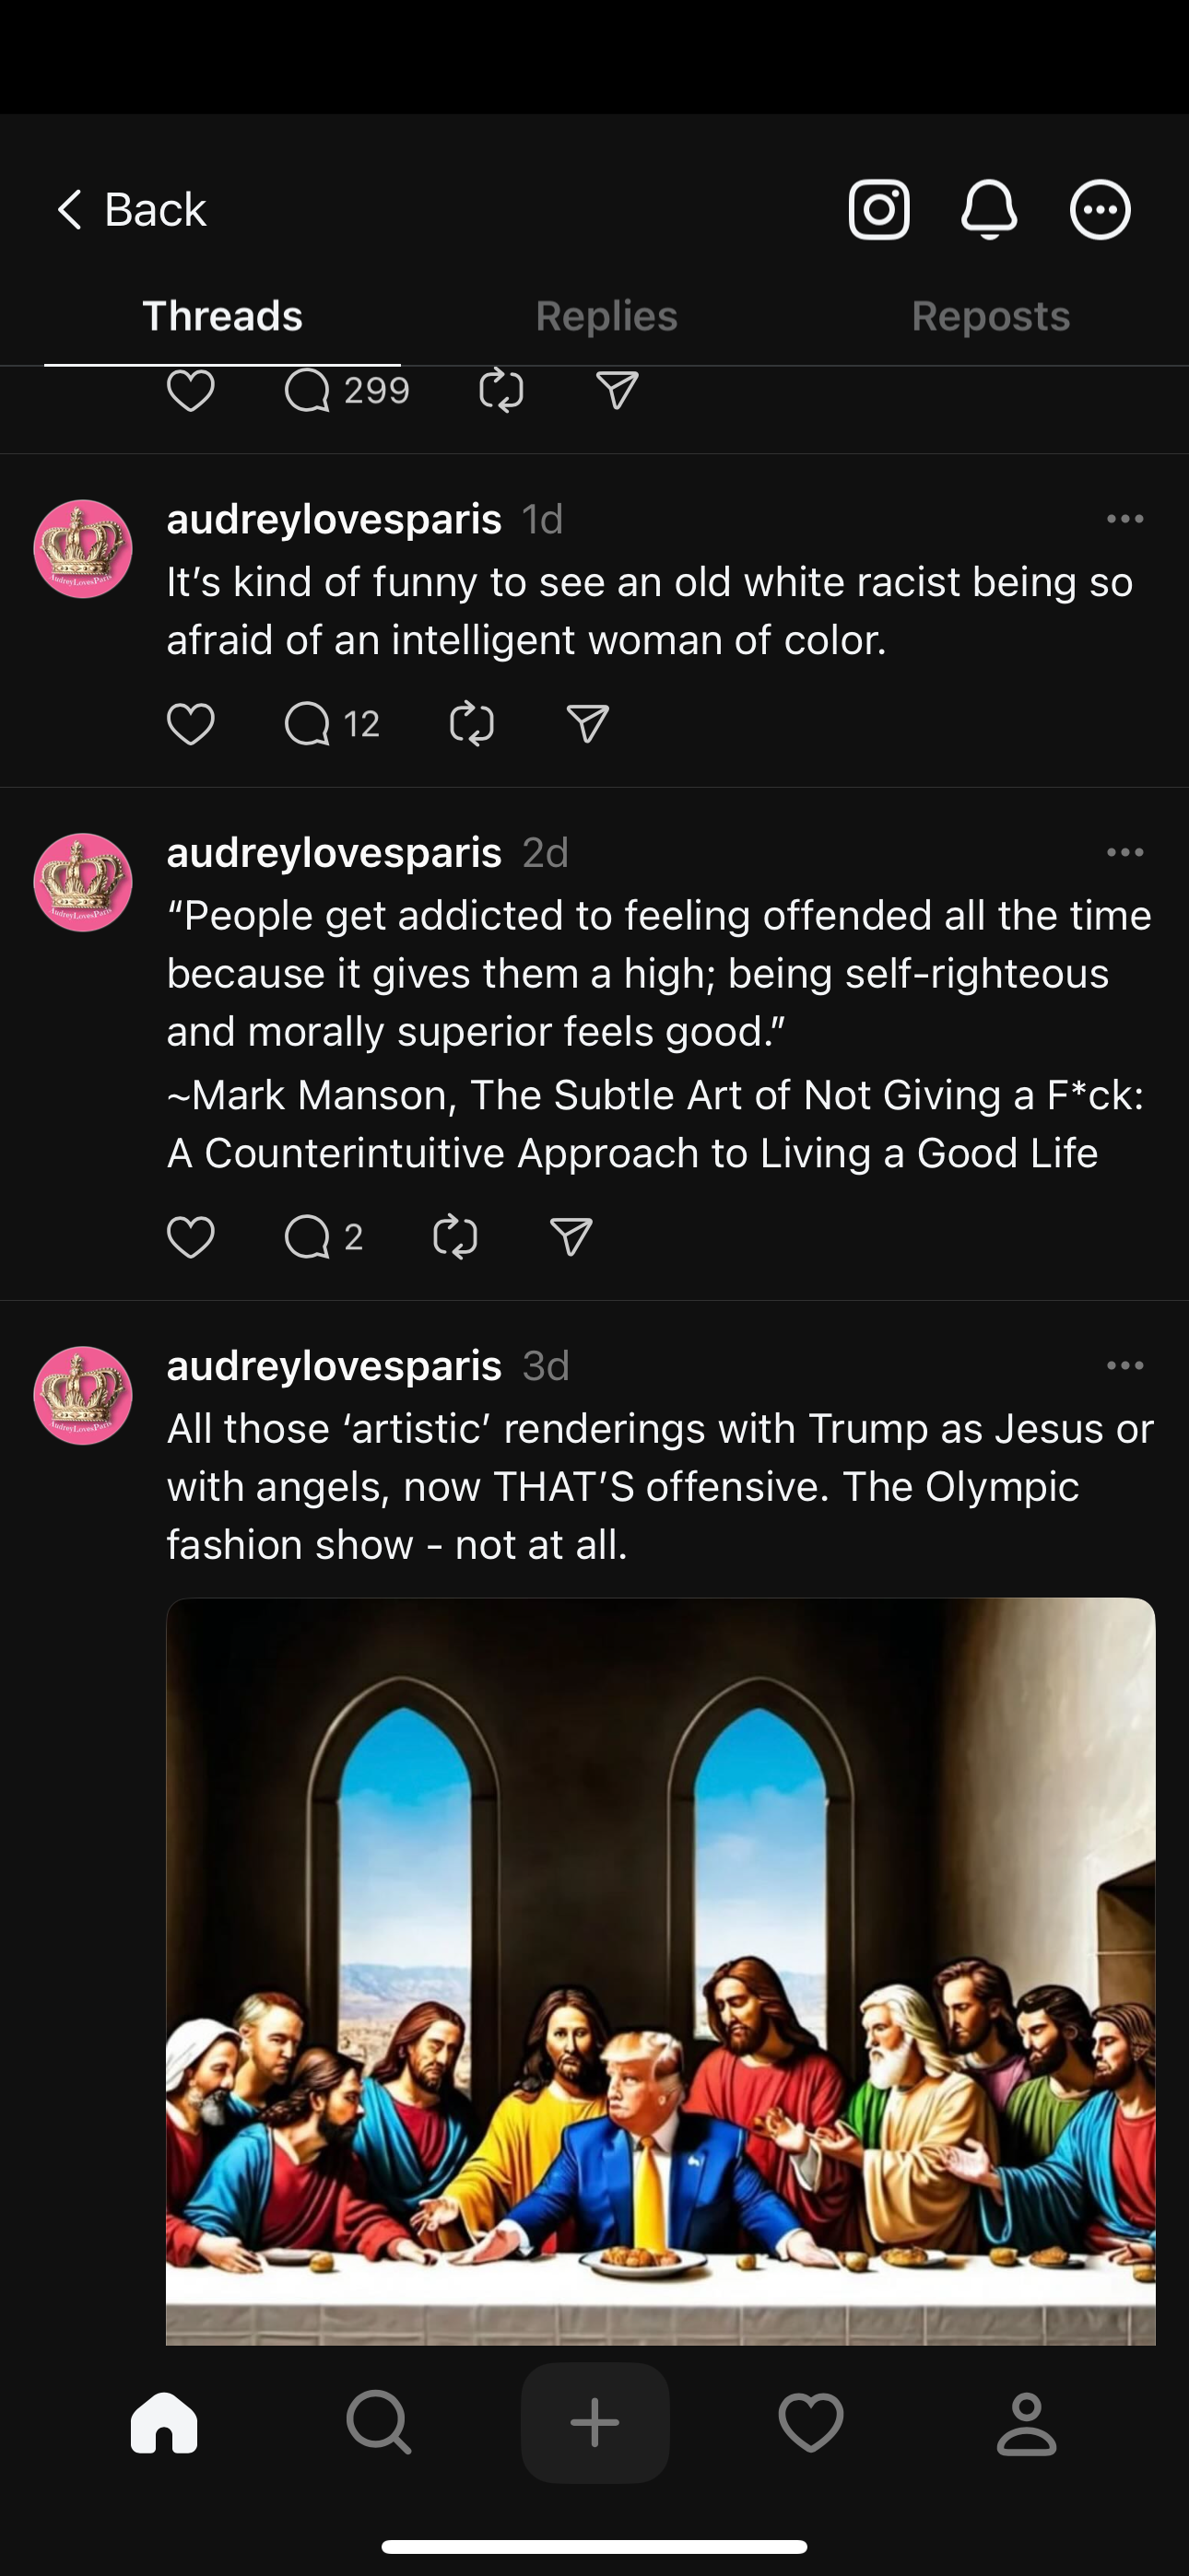Open the activity heart in bottom navigation
The height and width of the screenshot is (2576, 1189).
pos(811,2422)
